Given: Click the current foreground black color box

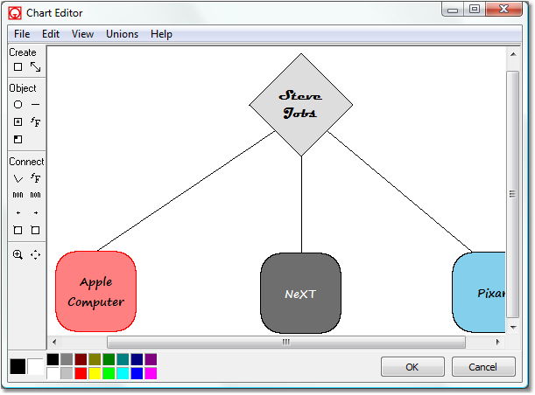Looking at the screenshot, I should (18, 367).
